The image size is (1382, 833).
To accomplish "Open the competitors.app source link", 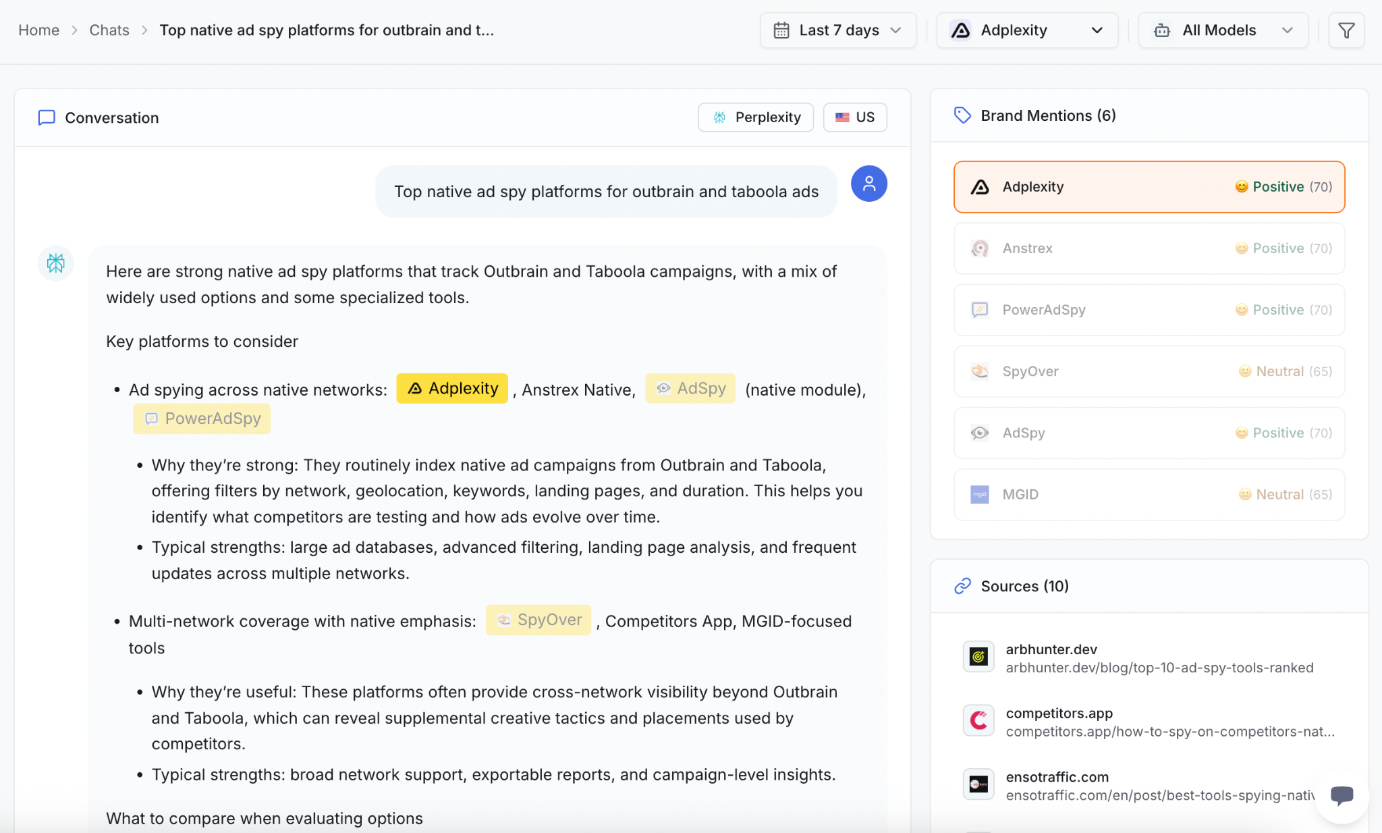I will click(1170, 722).
